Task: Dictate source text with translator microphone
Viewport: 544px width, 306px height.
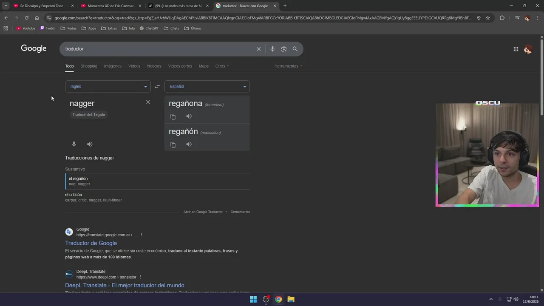Action: coord(74,144)
